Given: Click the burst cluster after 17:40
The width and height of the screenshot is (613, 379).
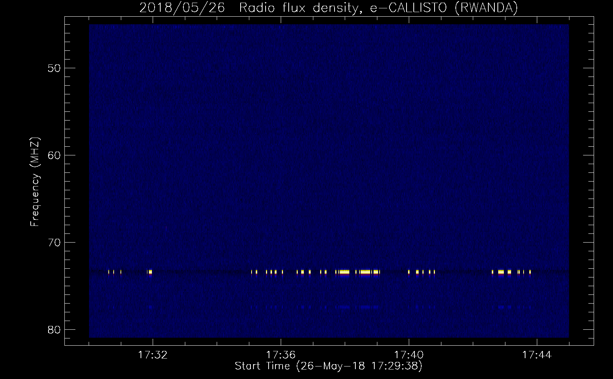Looking at the screenshot, I should point(421,272).
